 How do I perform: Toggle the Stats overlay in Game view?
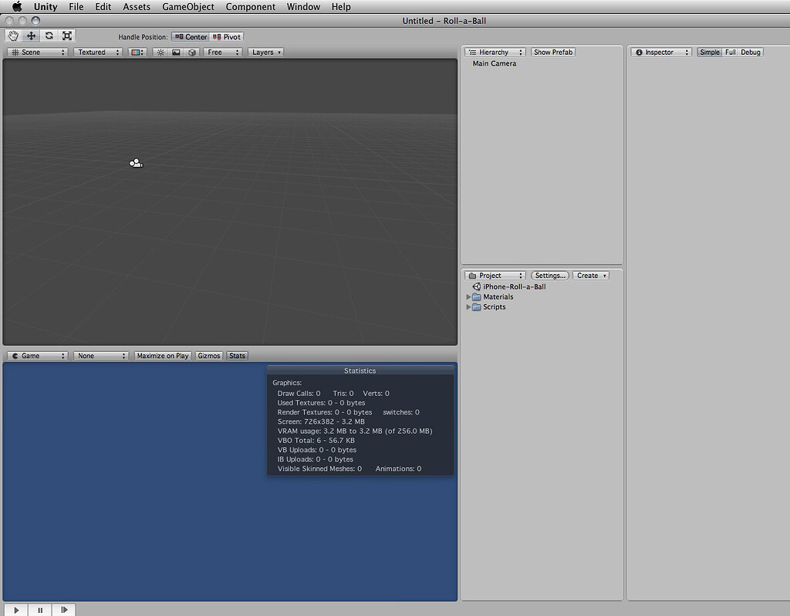point(237,355)
